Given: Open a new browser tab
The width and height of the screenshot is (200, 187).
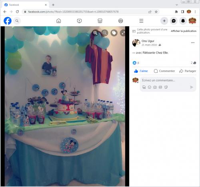Looking at the screenshot, I should click(x=53, y=5).
